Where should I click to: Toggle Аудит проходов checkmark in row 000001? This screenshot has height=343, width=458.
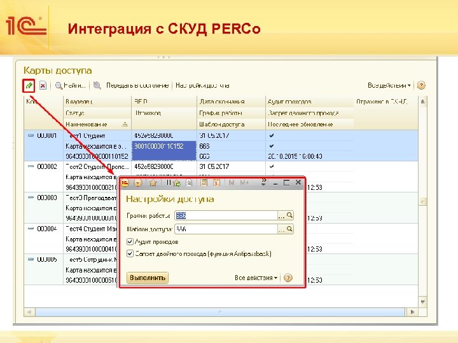272,135
